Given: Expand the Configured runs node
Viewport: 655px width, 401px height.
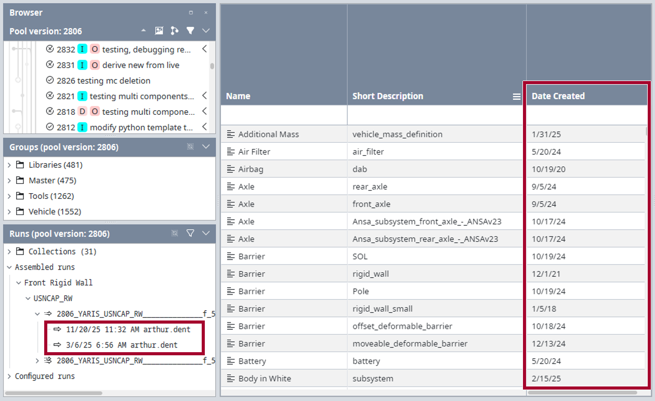Looking at the screenshot, I should [9, 376].
